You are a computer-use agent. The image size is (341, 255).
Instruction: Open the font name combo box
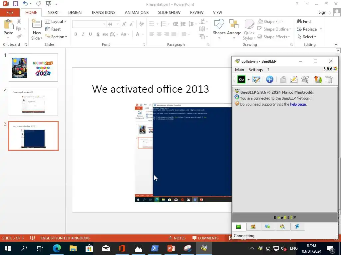(89, 24)
